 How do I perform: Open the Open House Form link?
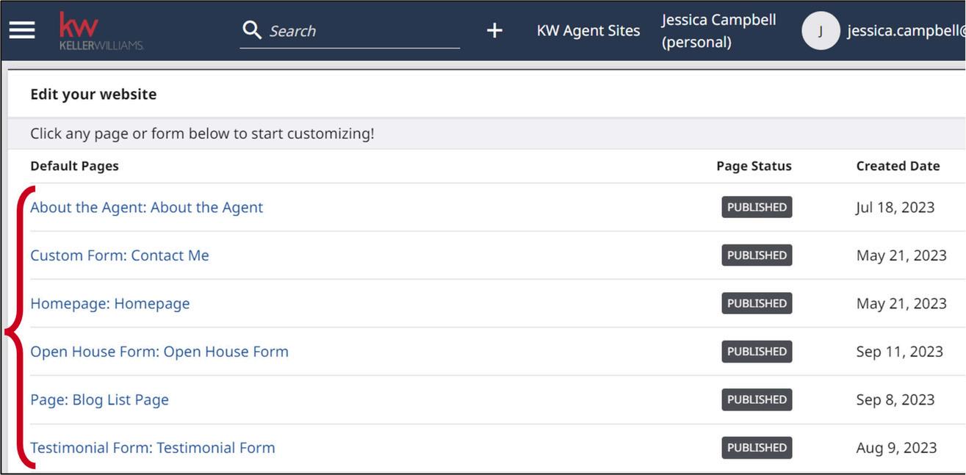[x=159, y=352]
